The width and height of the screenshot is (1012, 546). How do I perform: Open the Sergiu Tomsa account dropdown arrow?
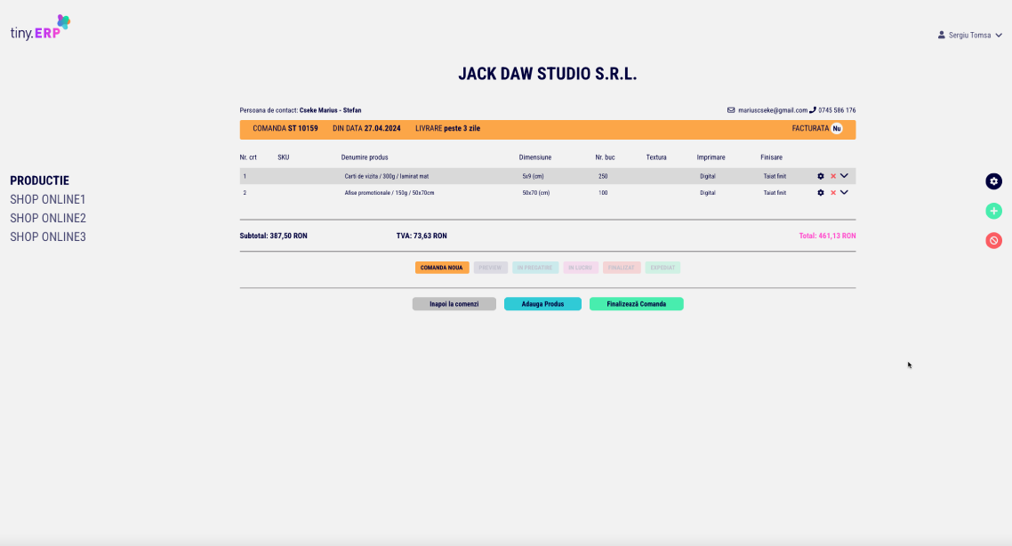coord(999,36)
